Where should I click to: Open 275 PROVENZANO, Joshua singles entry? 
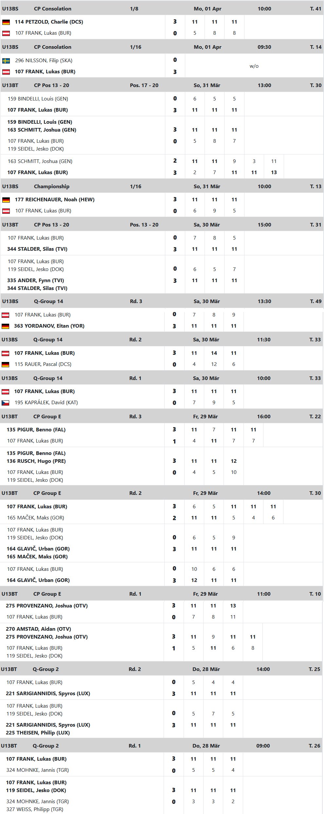(47, 606)
